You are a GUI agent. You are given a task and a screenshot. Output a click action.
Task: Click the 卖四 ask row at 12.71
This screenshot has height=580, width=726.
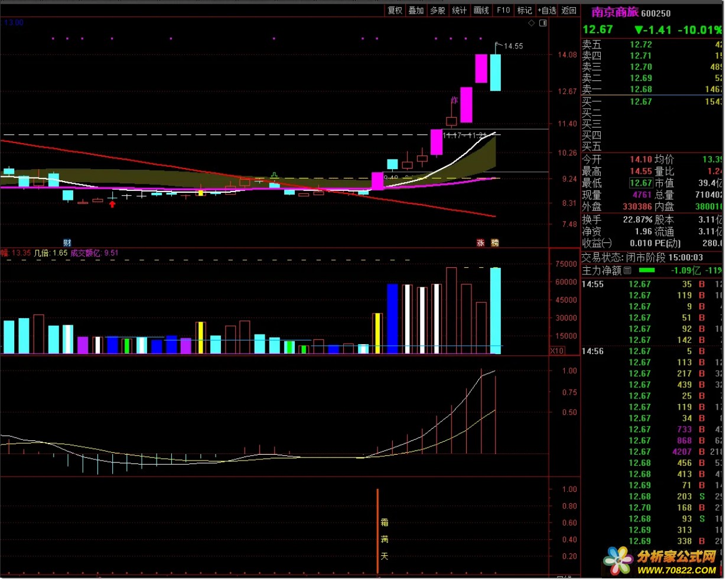click(652, 56)
